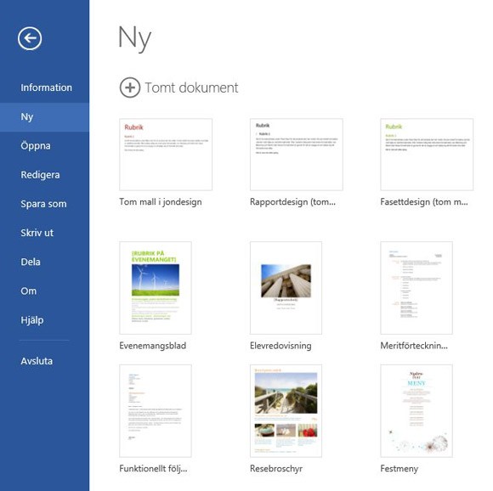Select the Resebroschyr template thumbnail
The image size is (493, 491).
coord(286,411)
